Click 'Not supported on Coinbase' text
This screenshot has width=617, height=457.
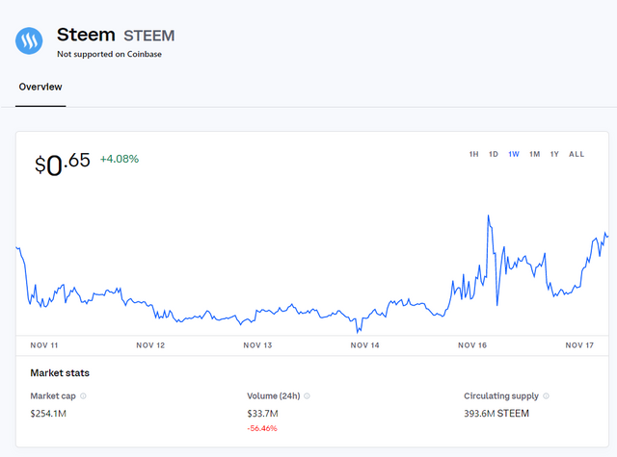pyautogui.click(x=109, y=54)
